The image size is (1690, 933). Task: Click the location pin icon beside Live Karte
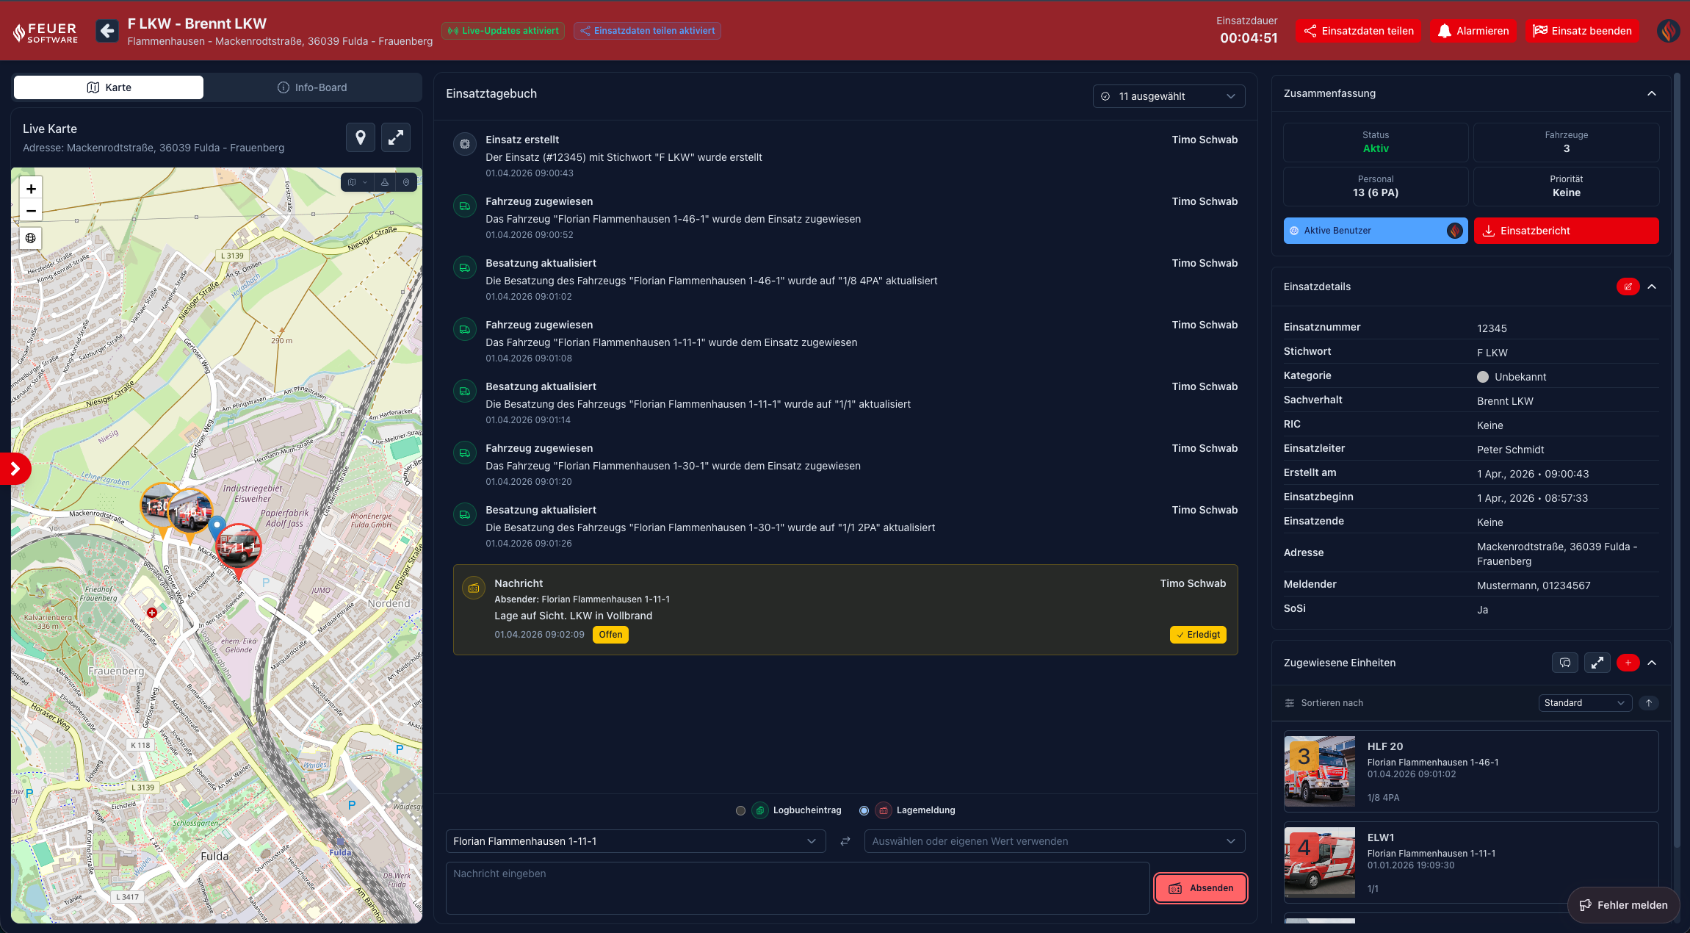tap(361, 137)
